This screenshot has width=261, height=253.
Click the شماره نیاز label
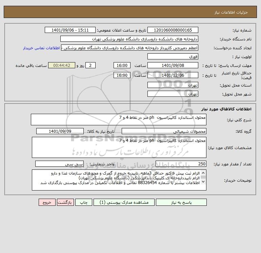pyautogui.click(x=242, y=30)
